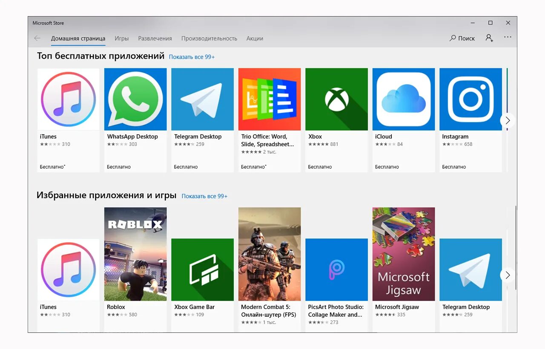
Task: Open the iCloud app icon
Action: [x=404, y=99]
